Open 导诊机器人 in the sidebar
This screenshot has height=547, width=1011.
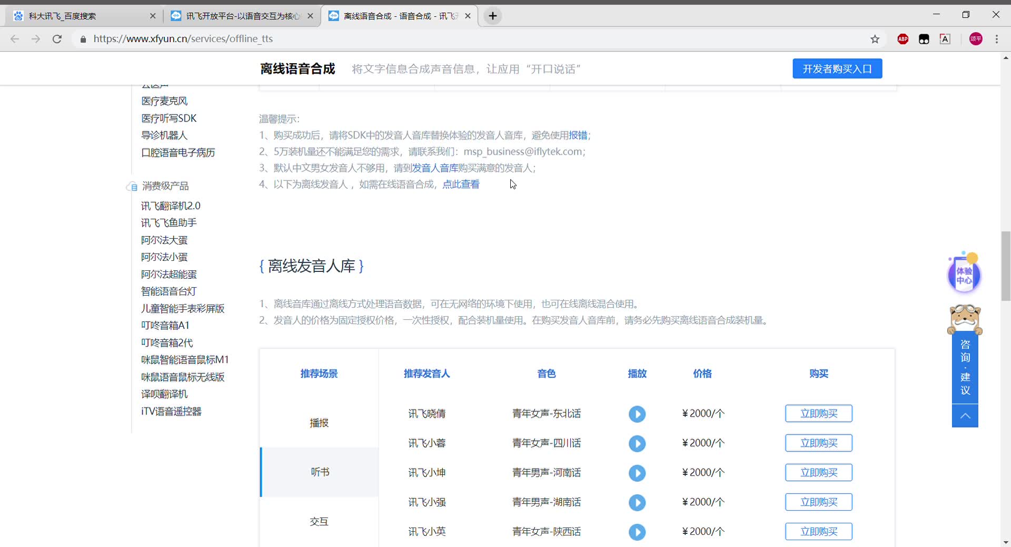pyautogui.click(x=164, y=135)
